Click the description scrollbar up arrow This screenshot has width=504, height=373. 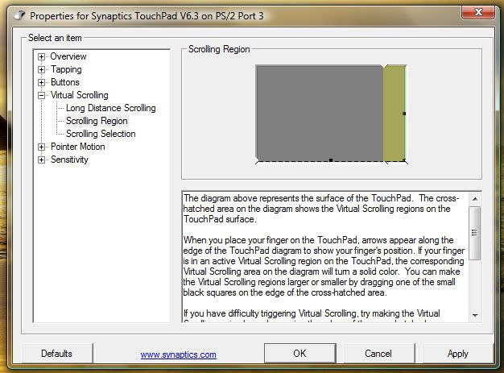point(475,199)
